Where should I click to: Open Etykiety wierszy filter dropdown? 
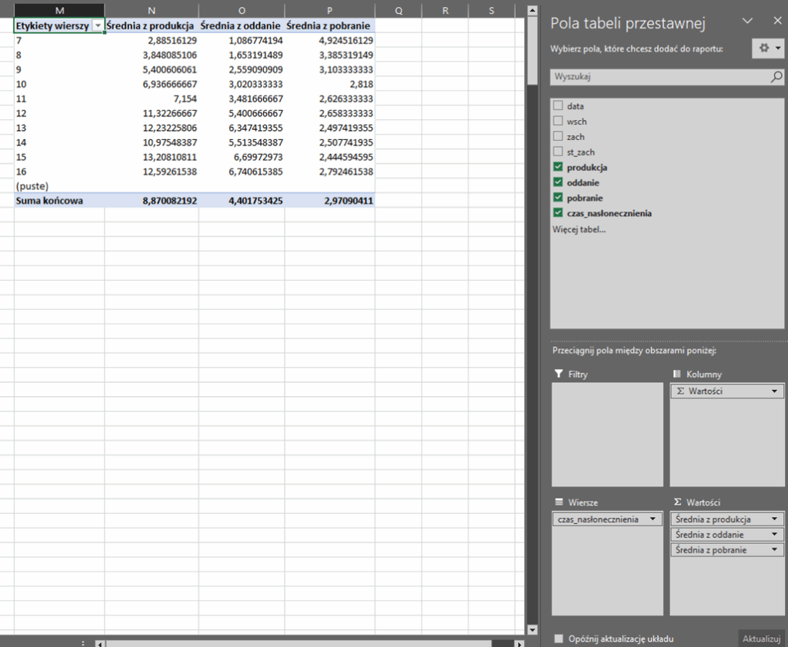click(x=97, y=25)
